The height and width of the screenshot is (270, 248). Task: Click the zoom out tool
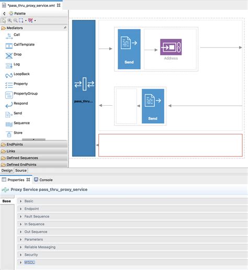coord(16,20)
